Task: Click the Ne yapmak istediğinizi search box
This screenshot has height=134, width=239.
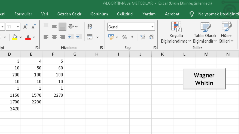Action: 218,14
